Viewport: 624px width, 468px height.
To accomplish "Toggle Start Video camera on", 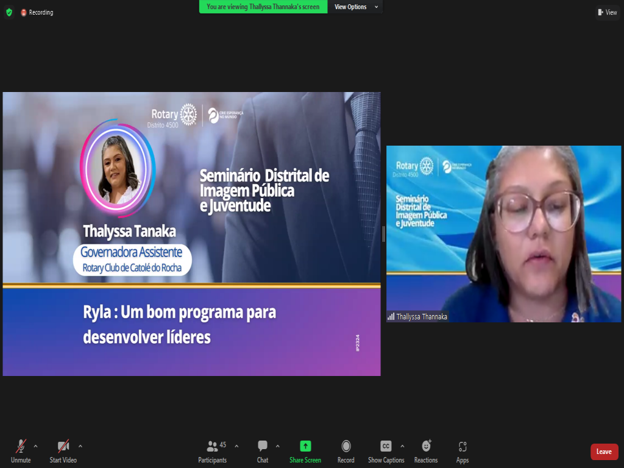I will click(63, 447).
